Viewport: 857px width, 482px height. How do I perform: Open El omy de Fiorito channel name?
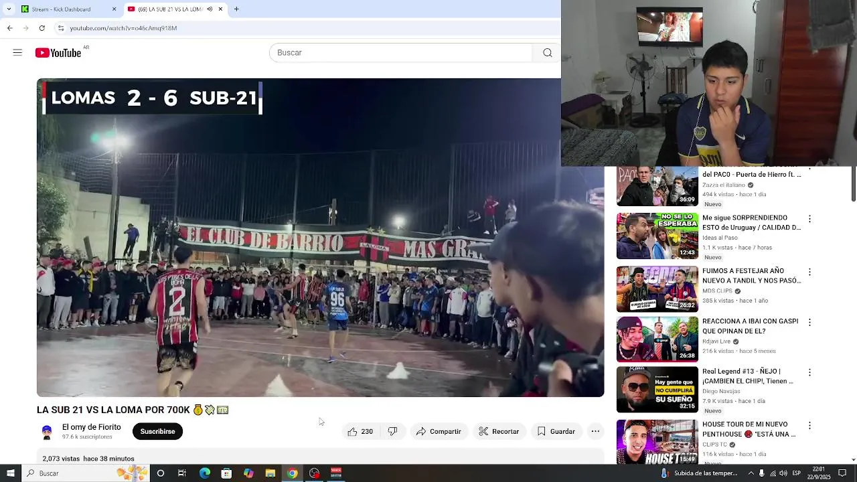click(x=92, y=427)
